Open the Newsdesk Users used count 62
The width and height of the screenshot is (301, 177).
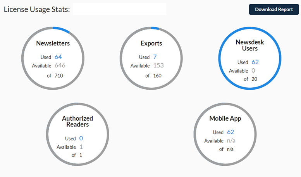click(x=255, y=62)
